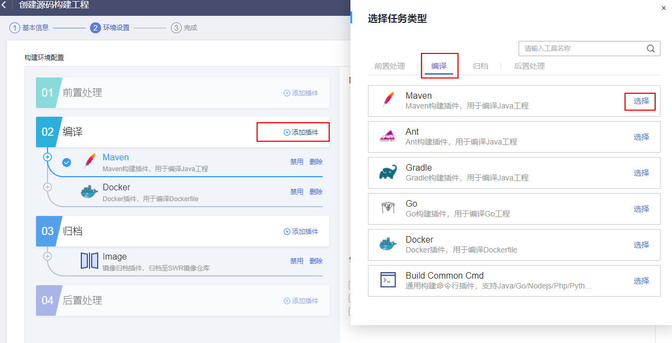
Task: Switch to the 后置处理 tab
Action: (530, 66)
